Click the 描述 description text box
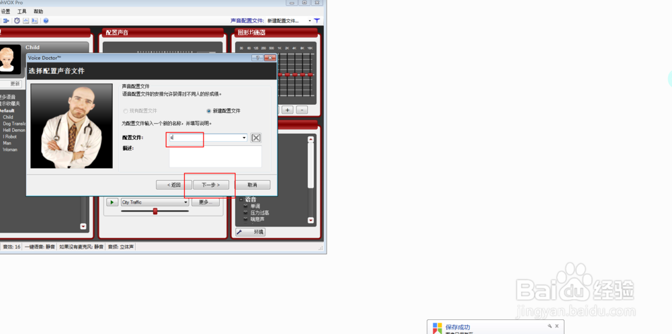Image resolution: width=672 pixels, height=334 pixels. coord(215,156)
